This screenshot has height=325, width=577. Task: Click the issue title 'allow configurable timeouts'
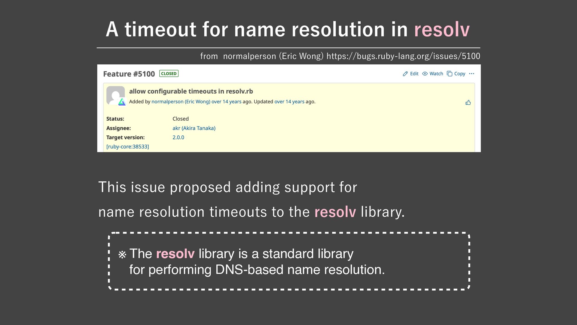coord(191,91)
